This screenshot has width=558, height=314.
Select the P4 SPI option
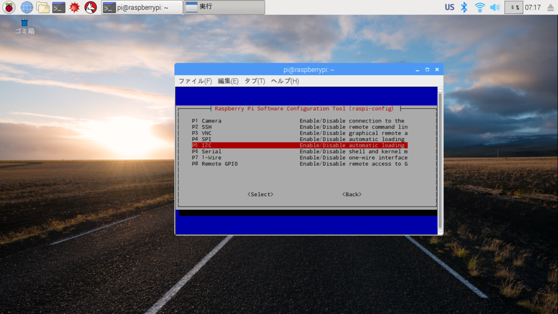(300, 139)
